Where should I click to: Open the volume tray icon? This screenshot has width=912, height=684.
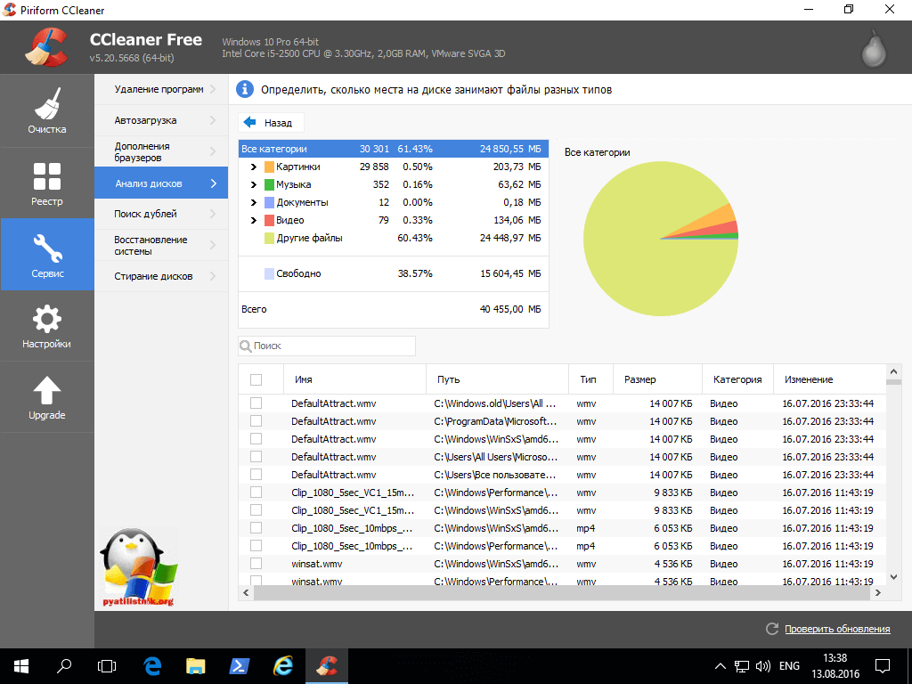tap(762, 666)
